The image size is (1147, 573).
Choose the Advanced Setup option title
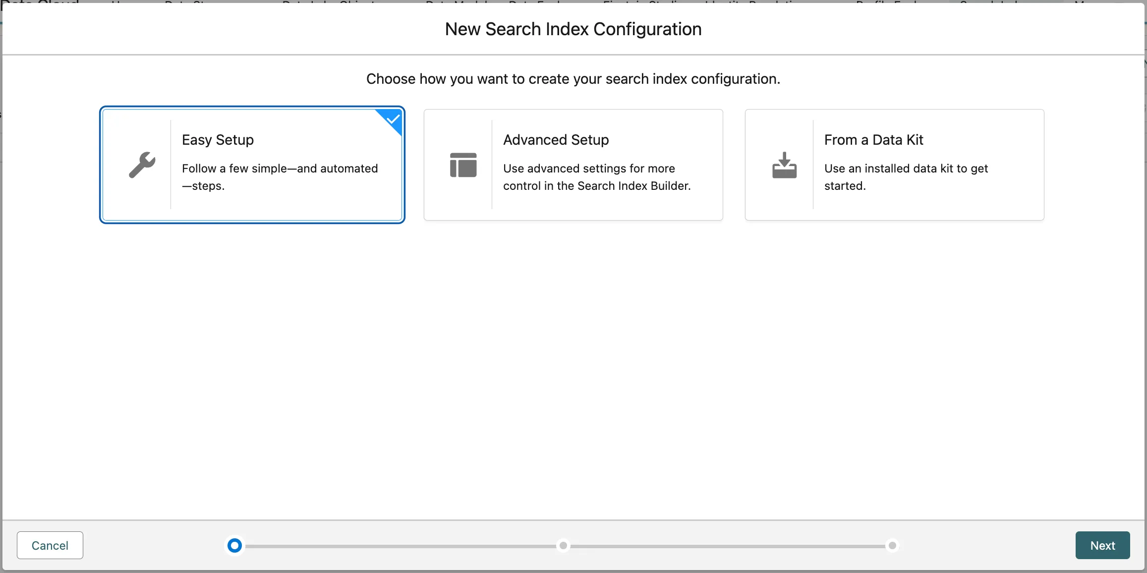pos(556,140)
